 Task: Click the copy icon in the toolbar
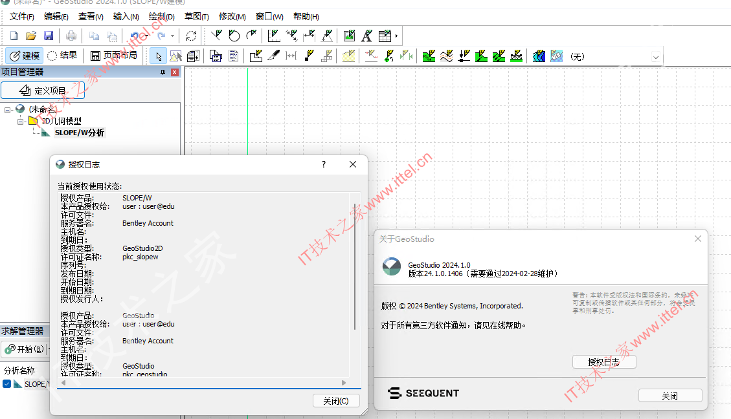click(x=94, y=36)
